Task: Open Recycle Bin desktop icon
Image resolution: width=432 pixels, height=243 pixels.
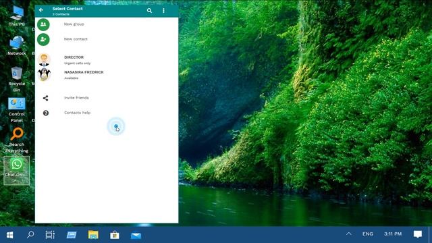Action: [16, 80]
